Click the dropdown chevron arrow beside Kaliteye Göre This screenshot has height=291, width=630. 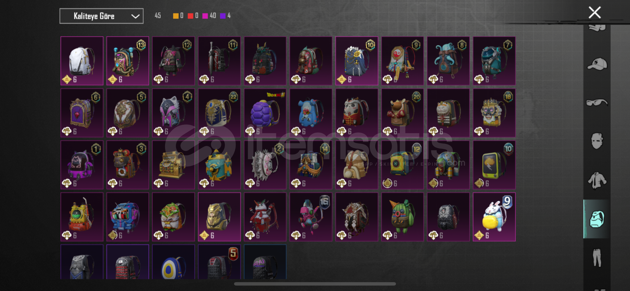coord(135,16)
